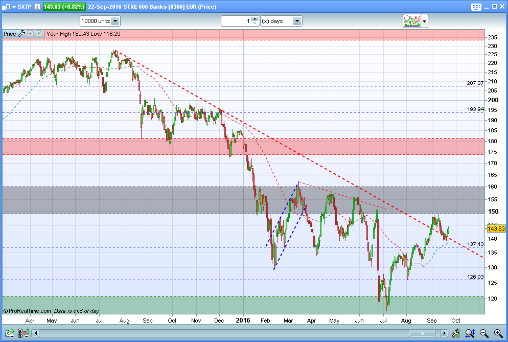Click the 137.13 horizontal level label
The image size is (508, 342).
pos(475,244)
